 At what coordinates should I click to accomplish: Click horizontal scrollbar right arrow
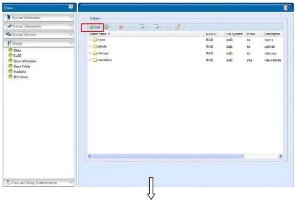point(280,156)
